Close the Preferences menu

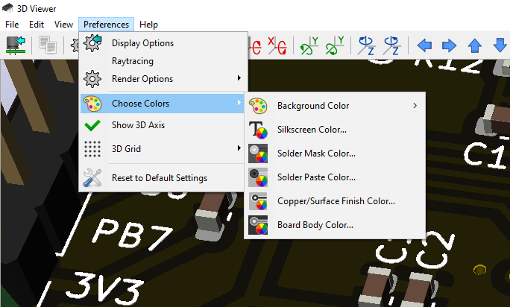coord(106,25)
